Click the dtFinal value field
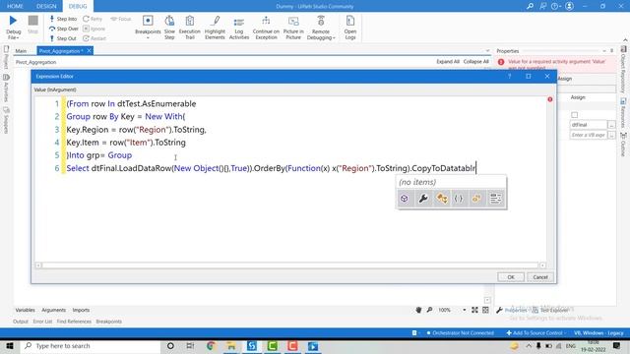The height and width of the screenshot is (354, 630). point(589,125)
